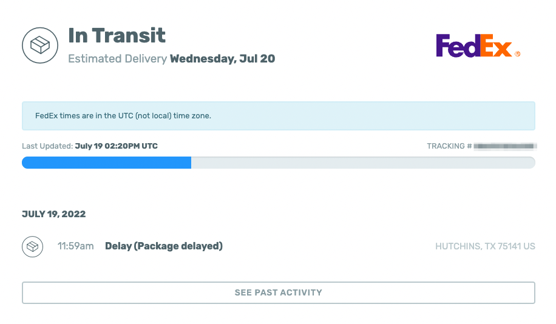Click the registered trademark symbol by FedEx logo

(x=517, y=54)
